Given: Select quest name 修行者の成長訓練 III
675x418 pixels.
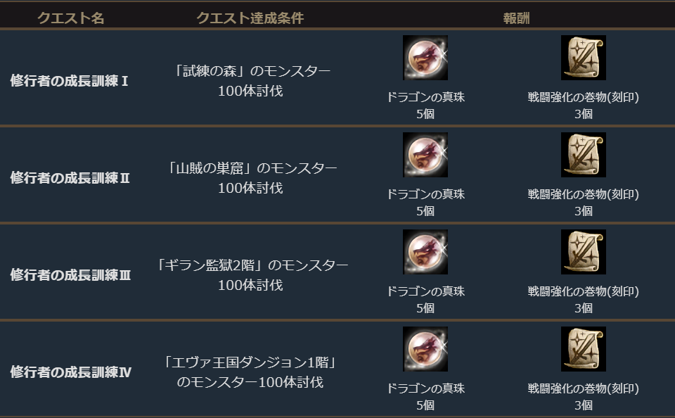Looking at the screenshot, I should pos(70,275).
